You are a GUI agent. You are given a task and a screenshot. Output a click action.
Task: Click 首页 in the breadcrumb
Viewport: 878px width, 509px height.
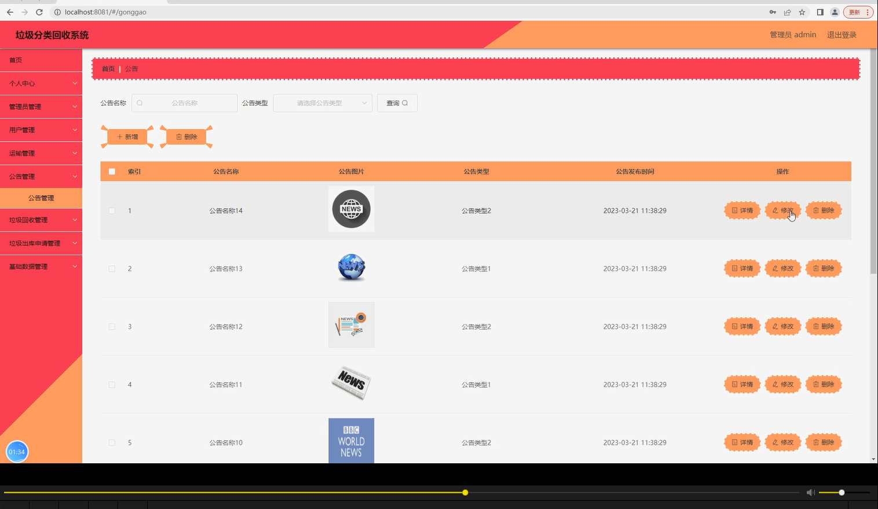pos(108,69)
